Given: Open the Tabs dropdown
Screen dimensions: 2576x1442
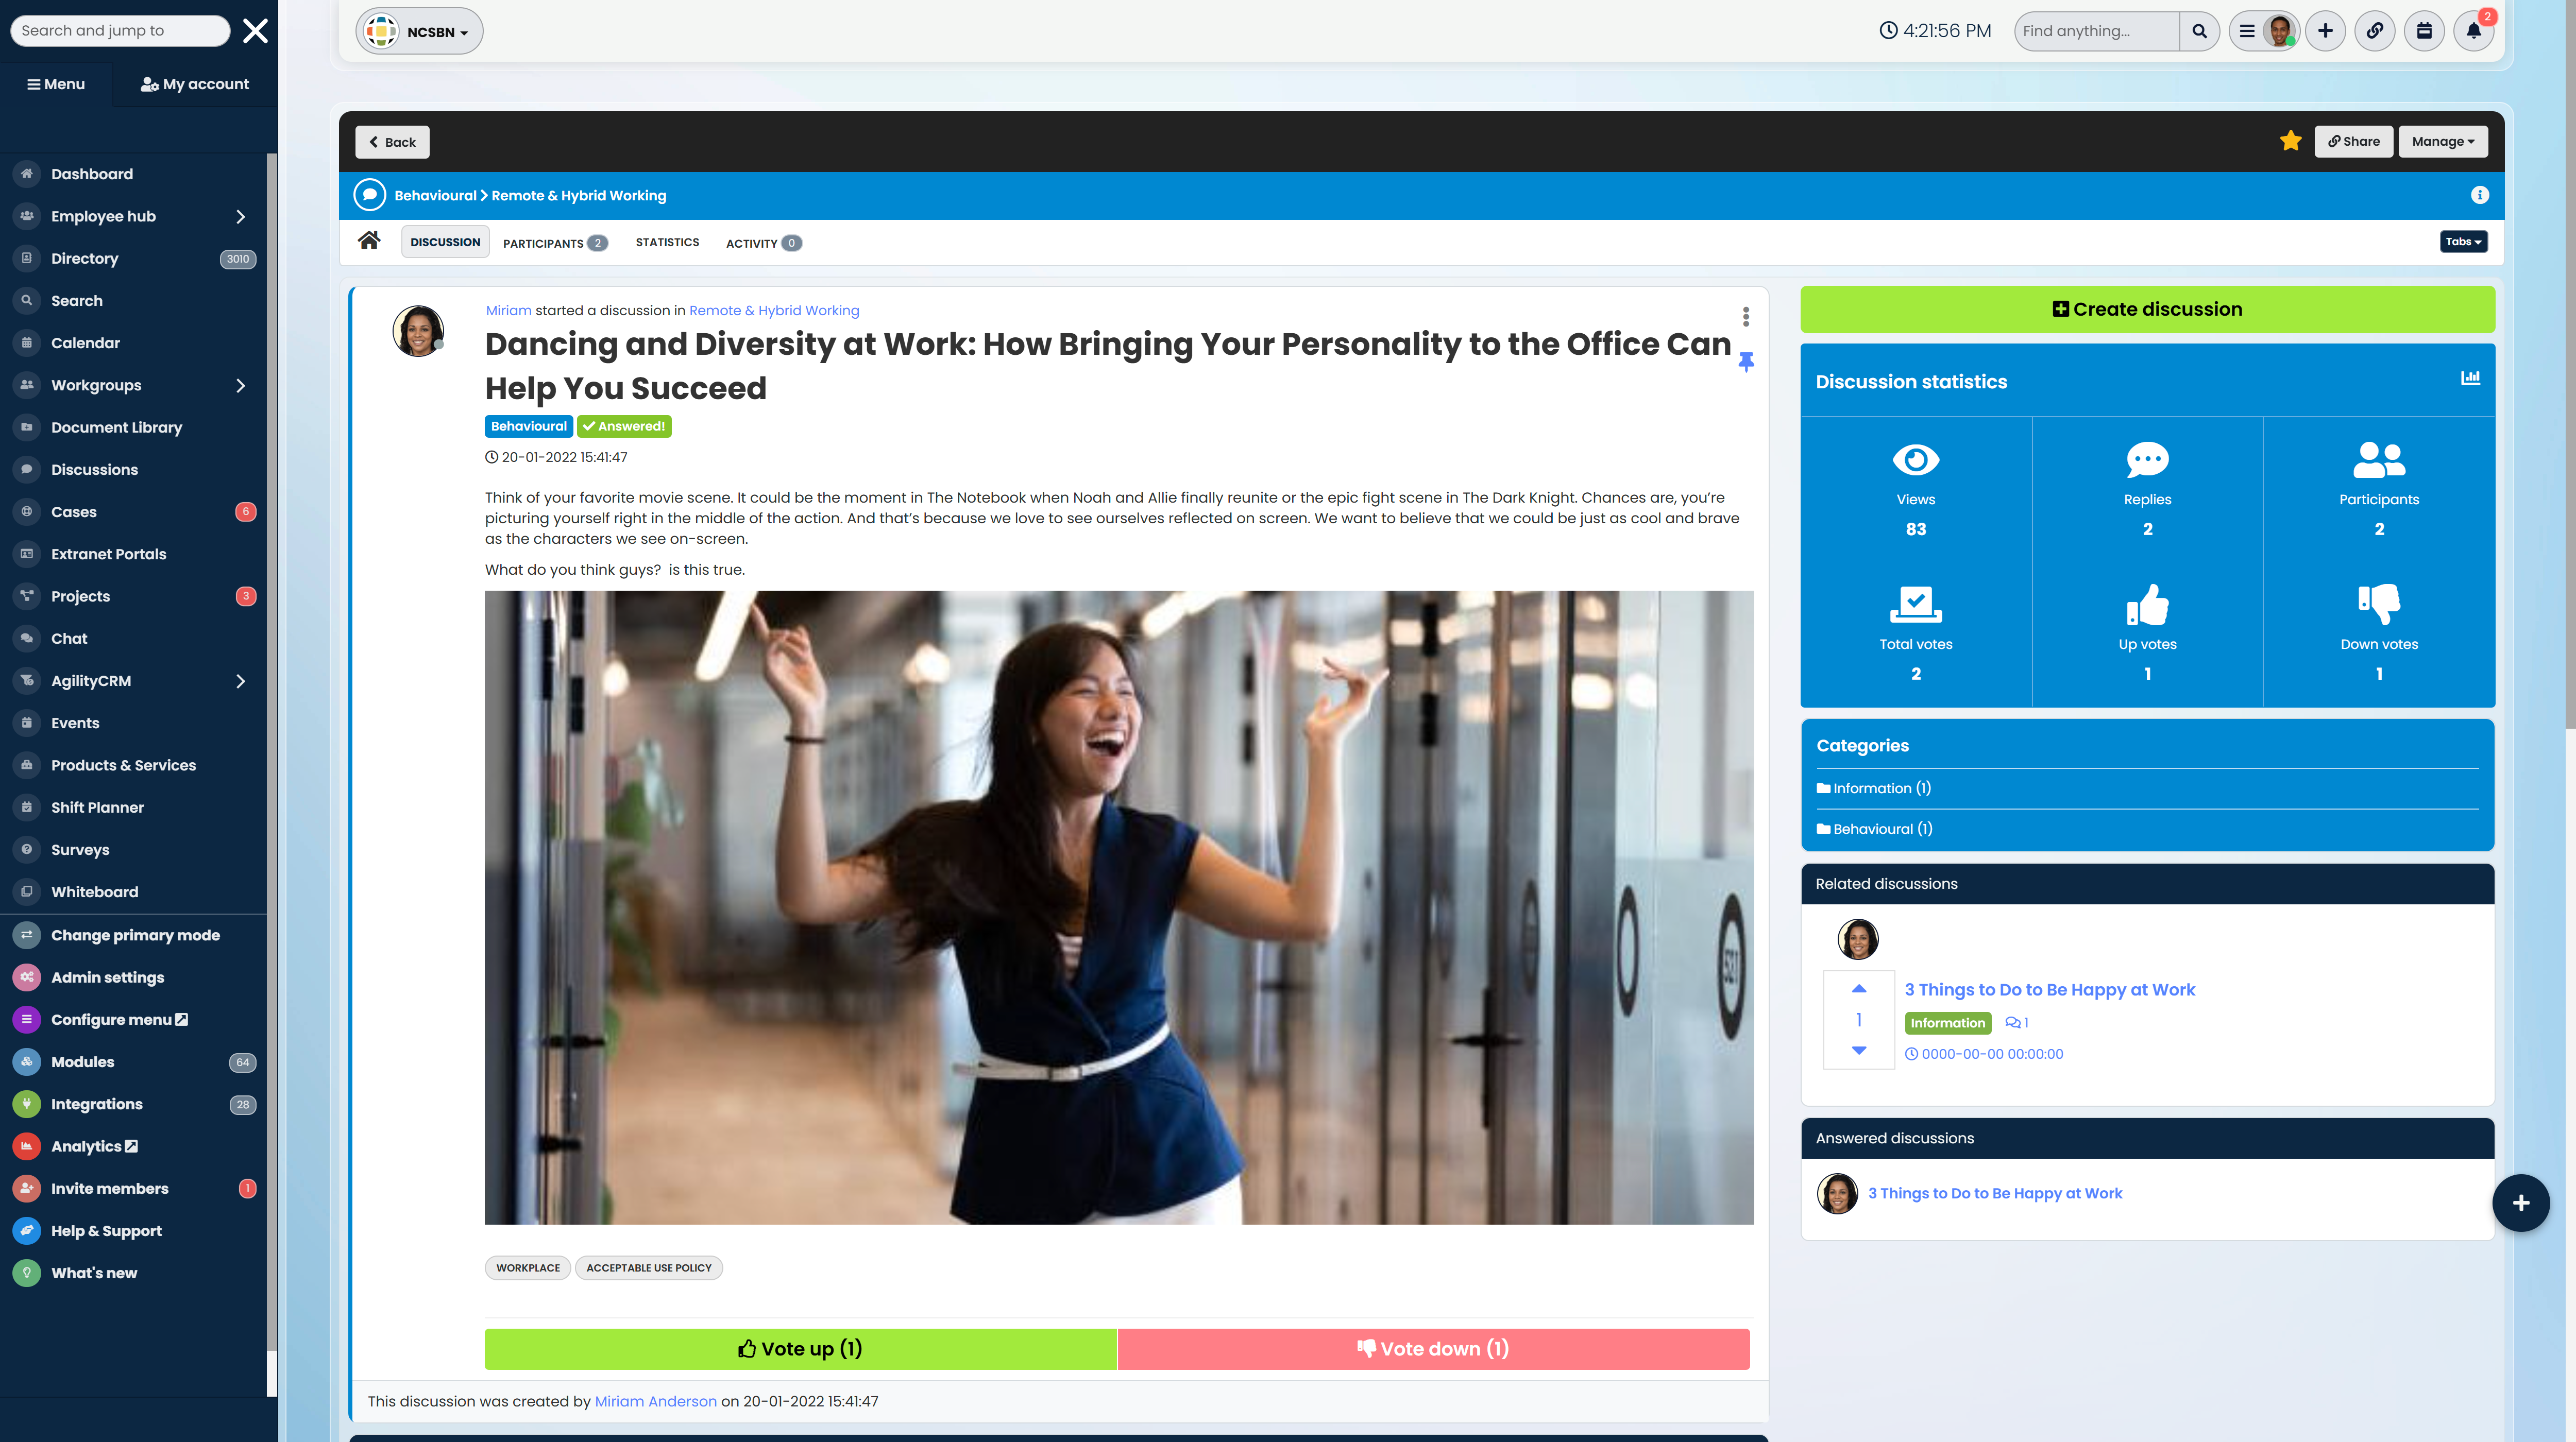Looking at the screenshot, I should [2463, 241].
